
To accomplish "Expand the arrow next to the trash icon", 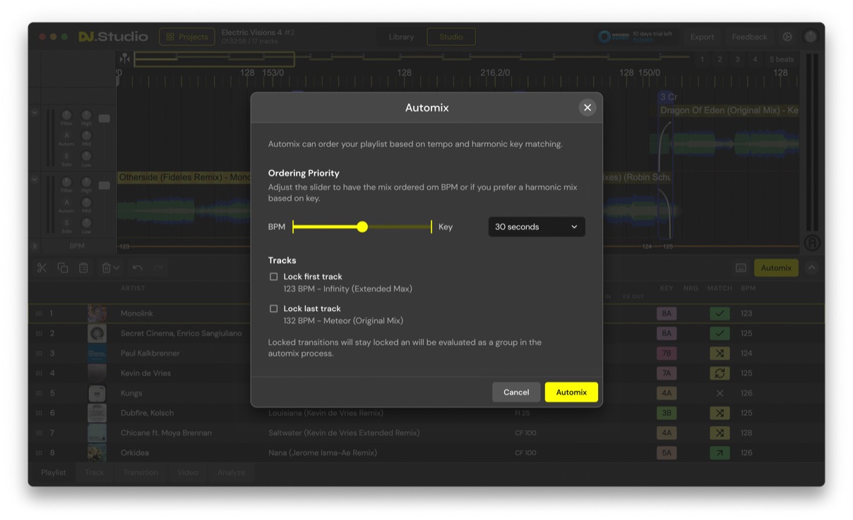I will pyautogui.click(x=117, y=267).
